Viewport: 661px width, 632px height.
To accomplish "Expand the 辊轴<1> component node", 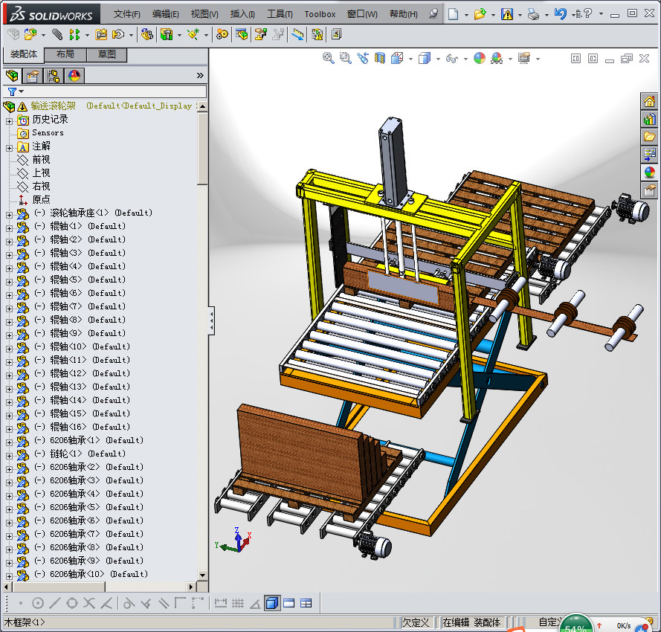I will (x=9, y=227).
